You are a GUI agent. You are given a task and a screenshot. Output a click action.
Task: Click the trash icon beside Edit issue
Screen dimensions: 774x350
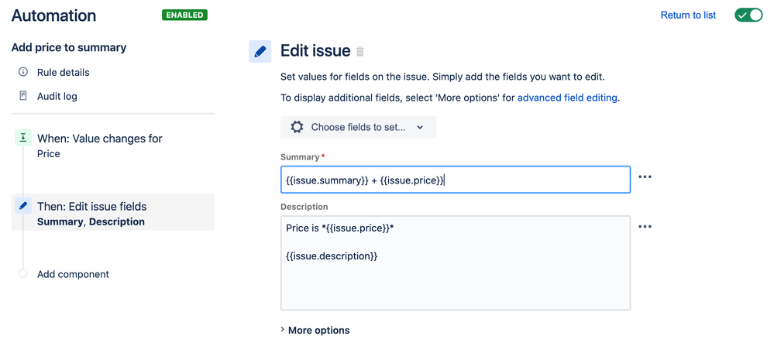(360, 52)
